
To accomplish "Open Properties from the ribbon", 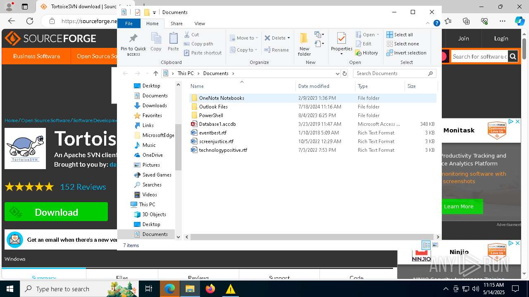I will click(341, 44).
